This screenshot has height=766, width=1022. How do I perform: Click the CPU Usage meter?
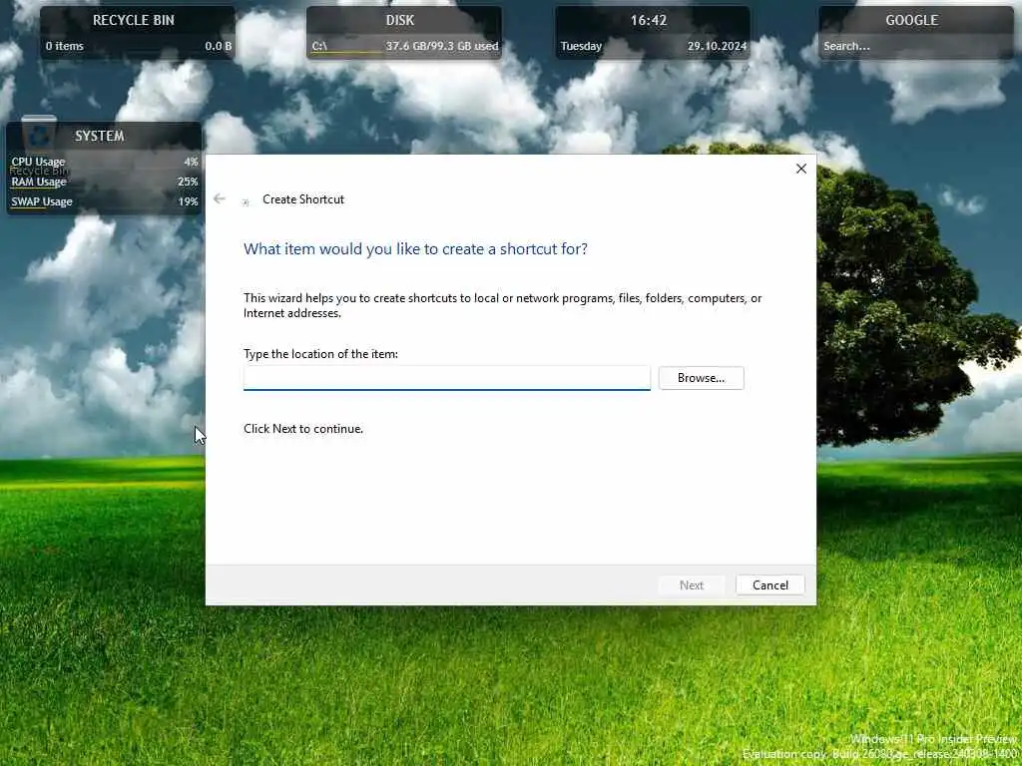pos(104,162)
